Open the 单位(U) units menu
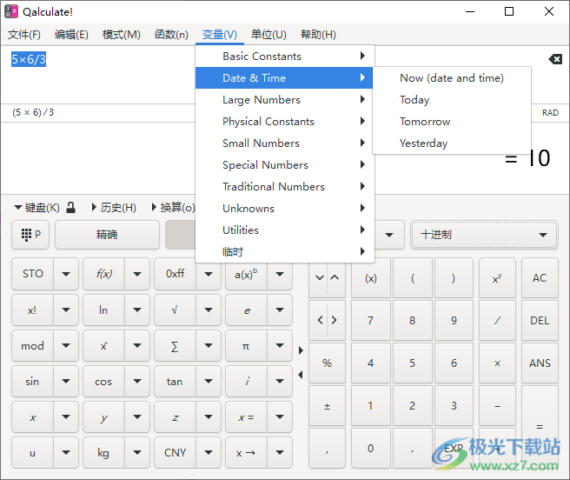The height and width of the screenshot is (480, 570). point(268,35)
